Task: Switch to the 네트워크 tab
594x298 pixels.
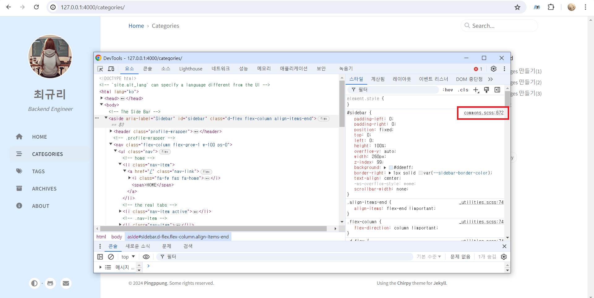Action: pos(221,69)
